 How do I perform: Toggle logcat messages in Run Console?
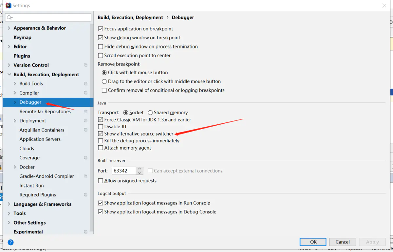[101, 203]
